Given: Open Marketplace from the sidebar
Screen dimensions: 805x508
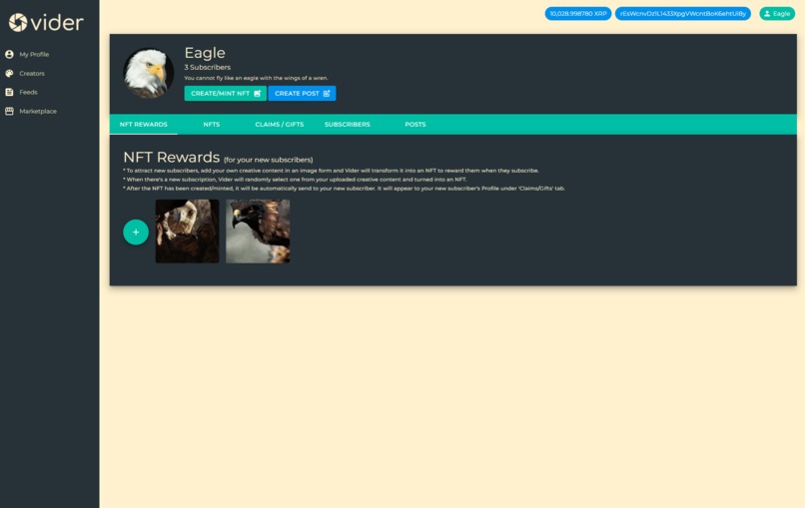Looking at the screenshot, I should (x=38, y=112).
